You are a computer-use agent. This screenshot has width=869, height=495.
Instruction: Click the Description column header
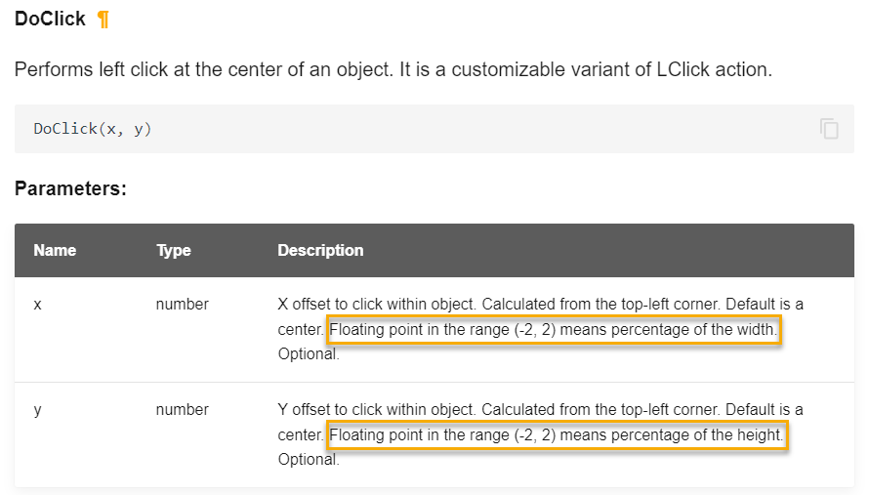coord(320,250)
